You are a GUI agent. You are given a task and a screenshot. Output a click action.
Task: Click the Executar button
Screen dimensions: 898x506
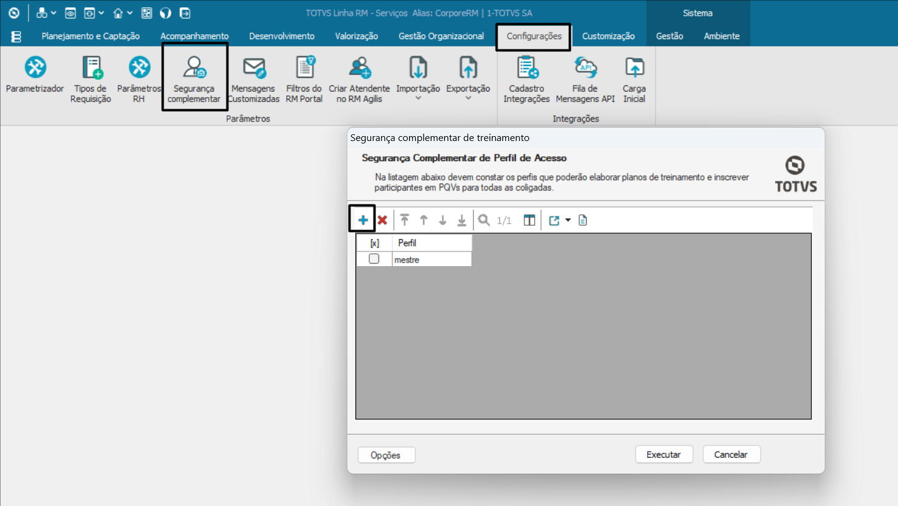(664, 454)
